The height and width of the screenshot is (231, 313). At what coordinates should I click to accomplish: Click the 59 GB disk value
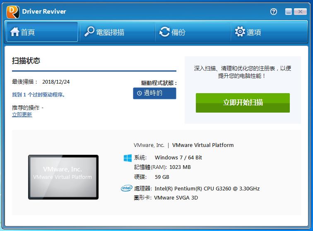point(162,177)
